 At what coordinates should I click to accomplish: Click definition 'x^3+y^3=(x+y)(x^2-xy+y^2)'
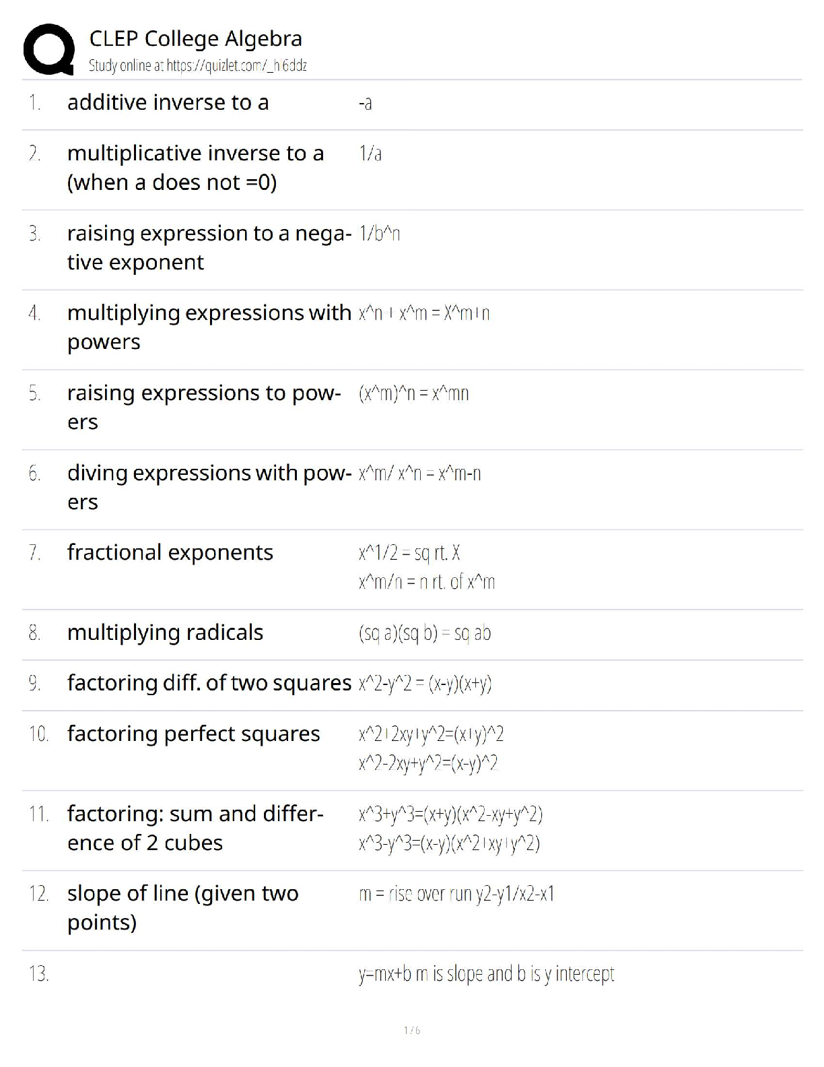pos(450,814)
